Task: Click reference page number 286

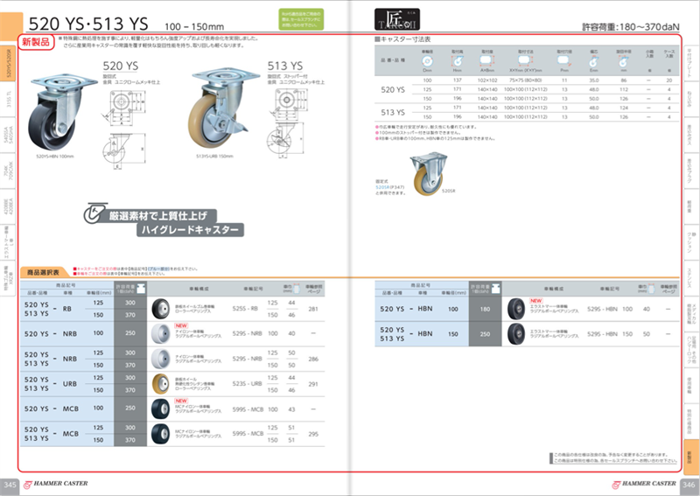Action: click(313, 359)
